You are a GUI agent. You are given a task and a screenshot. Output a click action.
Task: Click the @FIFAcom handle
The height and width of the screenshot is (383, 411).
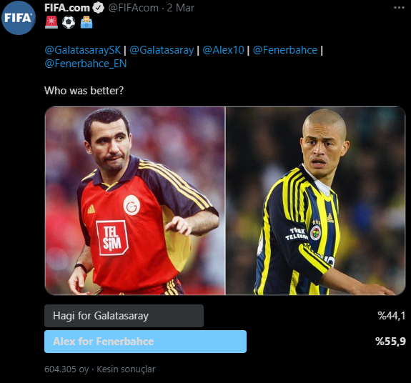(134, 8)
